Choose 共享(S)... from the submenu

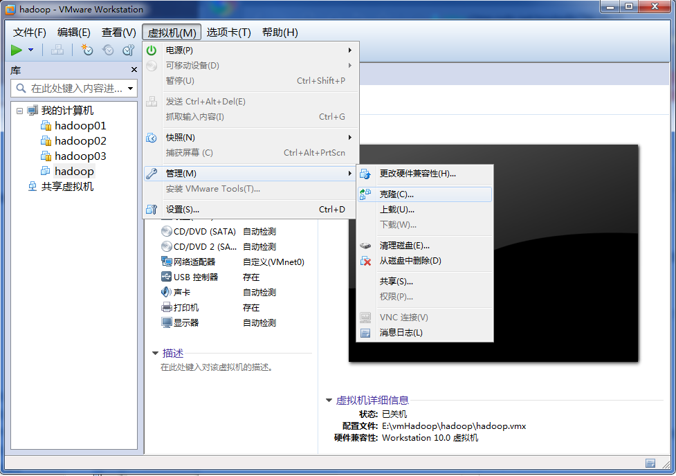coord(425,282)
